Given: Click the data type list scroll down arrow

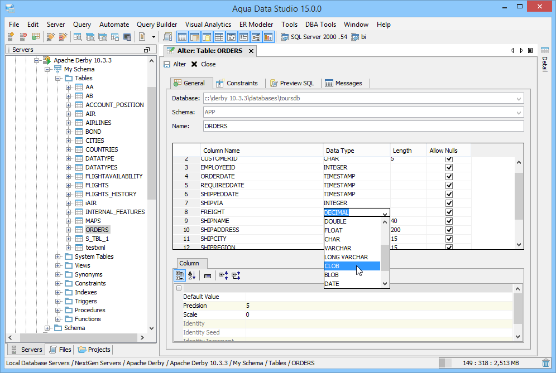Looking at the screenshot, I should tap(385, 284).
